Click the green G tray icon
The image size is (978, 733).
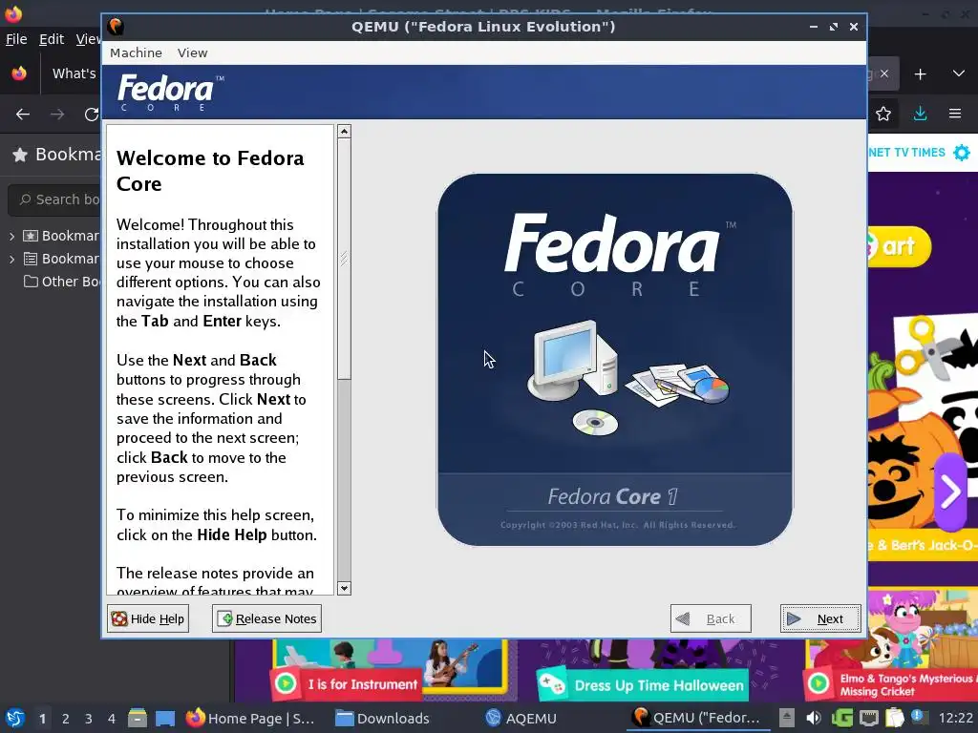(x=841, y=718)
